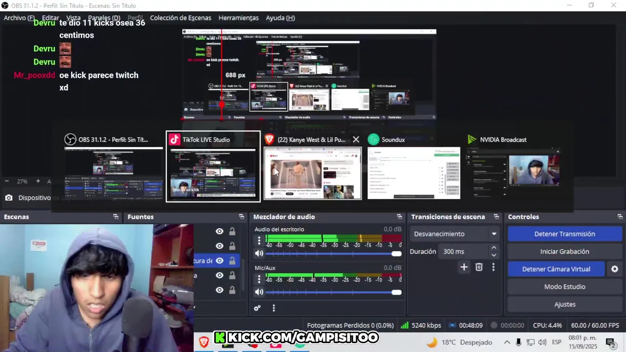The height and width of the screenshot is (352, 626).
Task: Click the green Soundux icon in the switcher
Action: [x=374, y=139]
